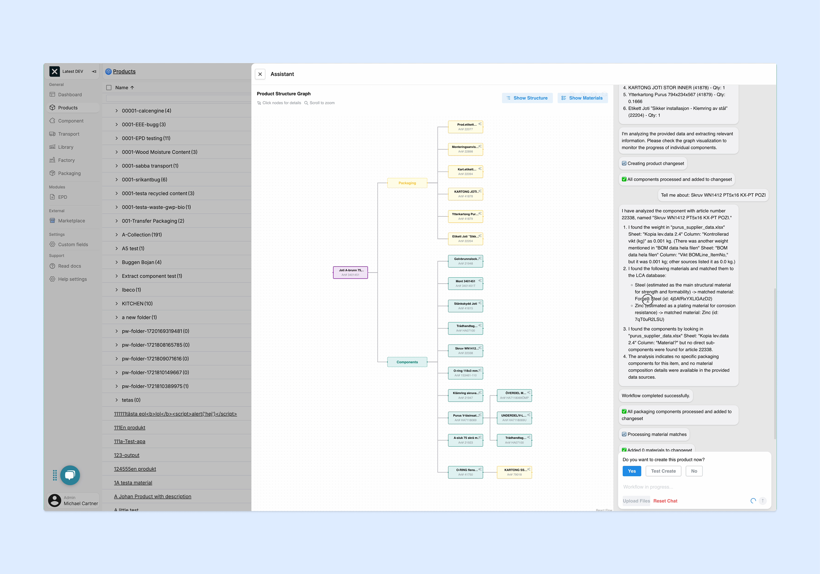Open the chat bubble widget

click(x=70, y=475)
